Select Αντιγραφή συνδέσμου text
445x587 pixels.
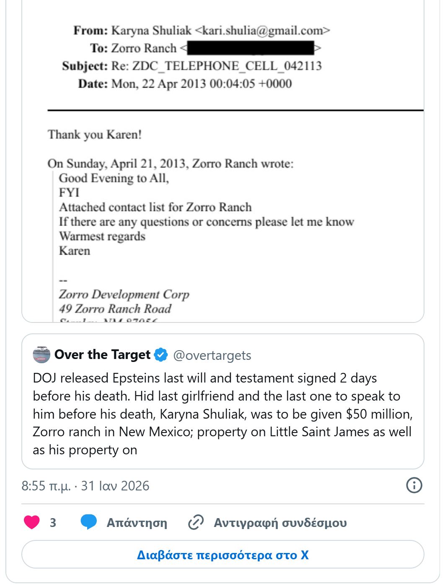coord(280,523)
